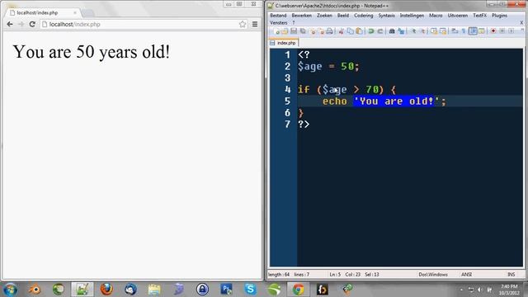This screenshot has height=297, width=528.
Task: Click the volume icon in system tray
Action: pyautogui.click(x=480, y=290)
